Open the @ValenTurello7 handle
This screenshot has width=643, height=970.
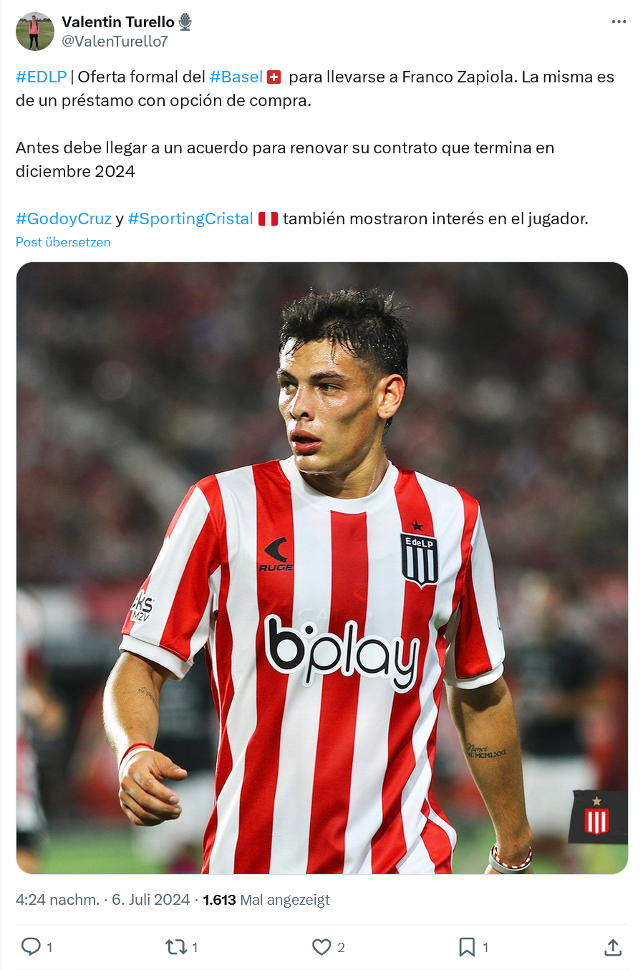(115, 42)
